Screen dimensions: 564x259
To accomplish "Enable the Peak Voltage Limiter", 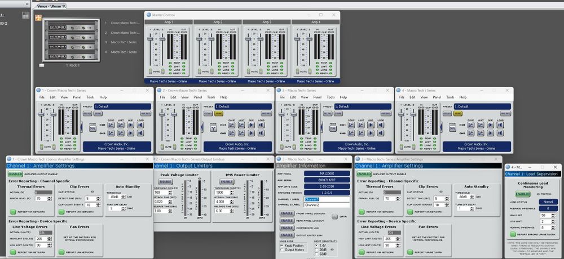I will [x=165, y=182].
